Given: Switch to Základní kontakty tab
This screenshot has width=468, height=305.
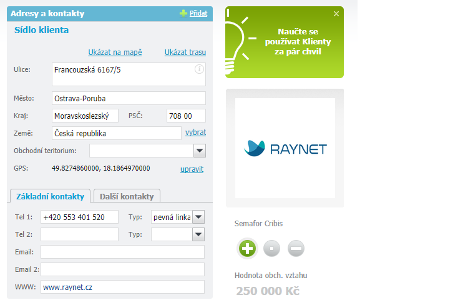Looking at the screenshot, I should tap(50, 196).
